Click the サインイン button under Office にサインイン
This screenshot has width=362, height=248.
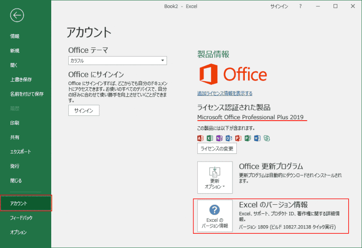coord(84,111)
